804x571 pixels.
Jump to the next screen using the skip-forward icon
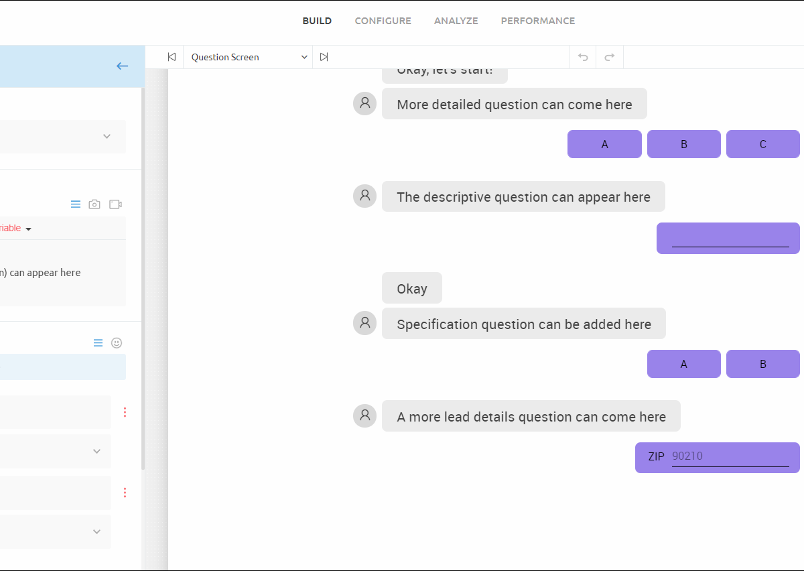(x=324, y=57)
